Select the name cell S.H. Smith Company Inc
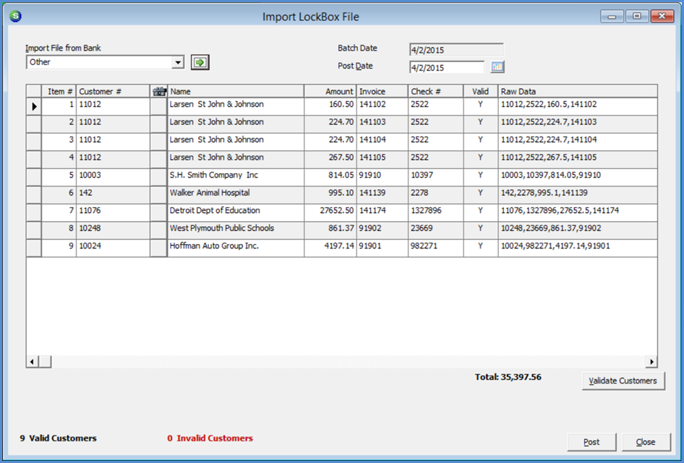Image resolution: width=684 pixels, height=463 pixels. (x=236, y=178)
